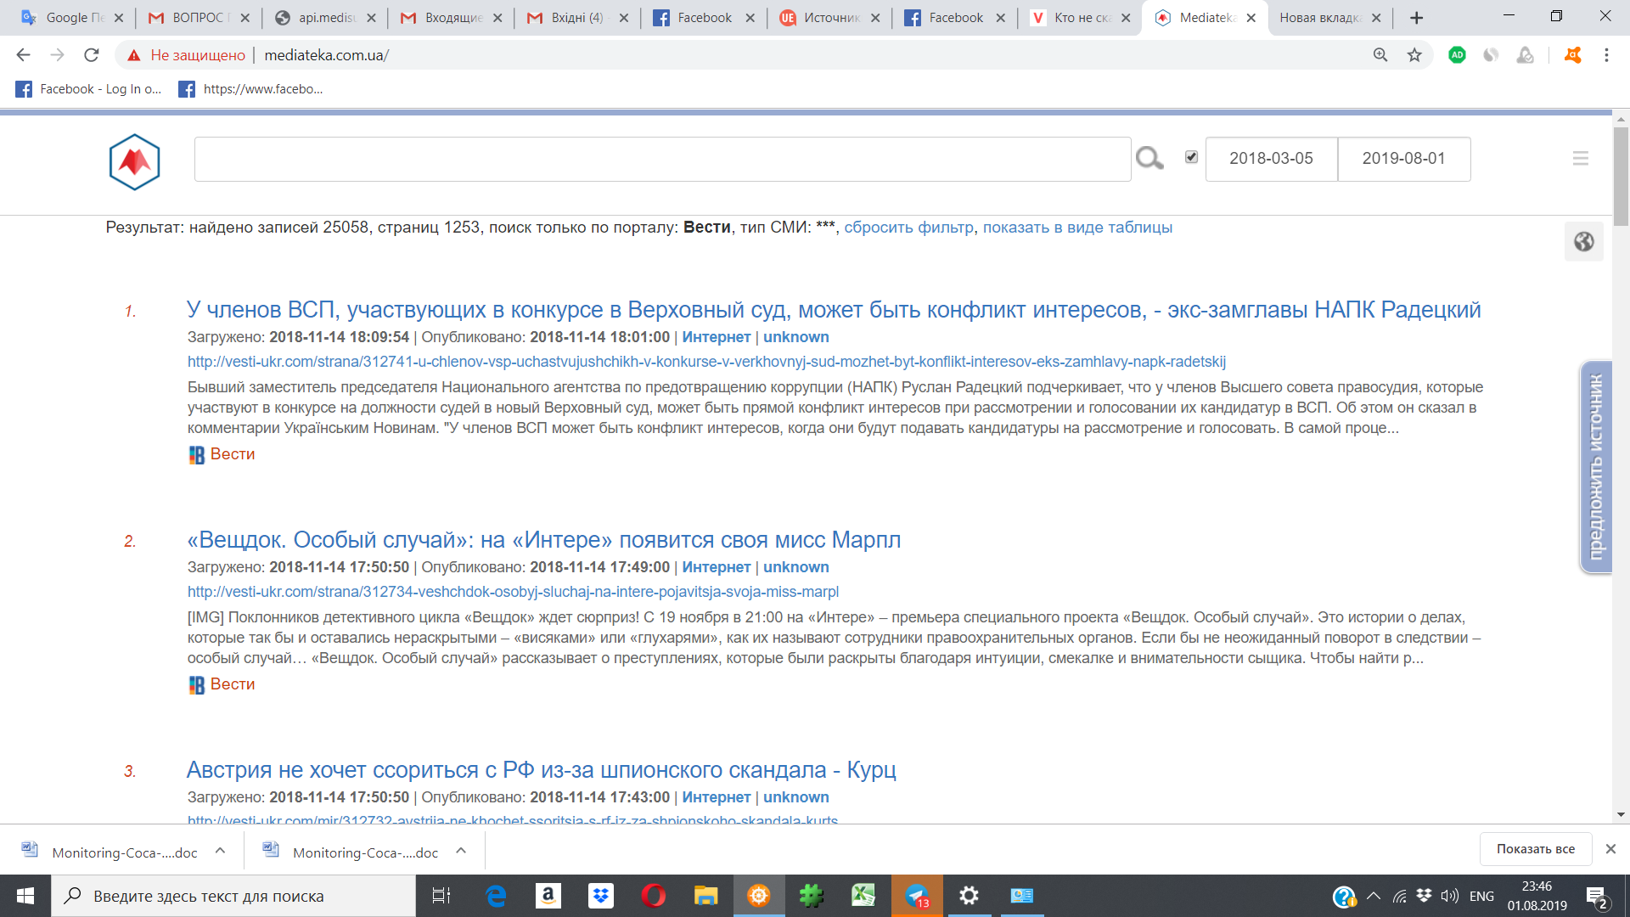Click the Mediateka logo icon
1630x917 pixels.
point(134,161)
